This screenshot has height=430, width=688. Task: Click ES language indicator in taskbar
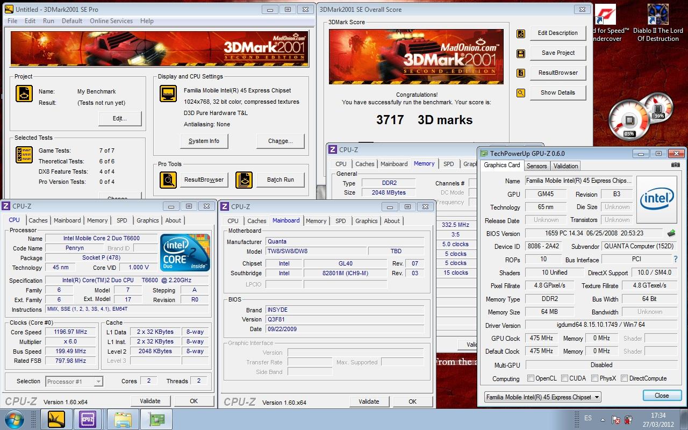[588, 418]
